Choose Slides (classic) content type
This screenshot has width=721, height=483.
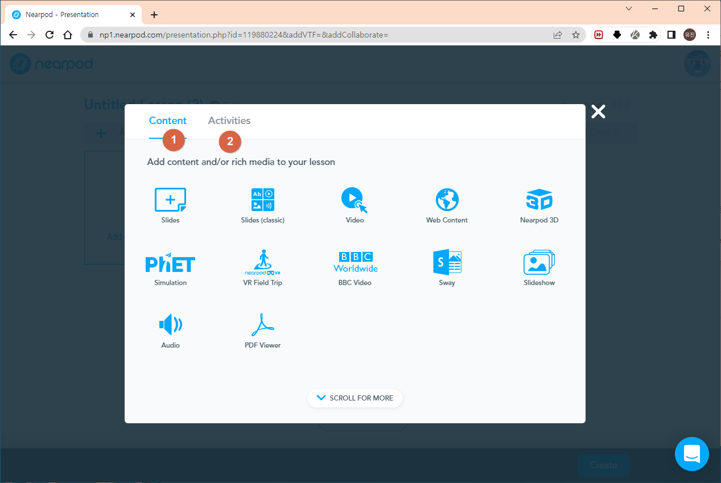tap(262, 205)
